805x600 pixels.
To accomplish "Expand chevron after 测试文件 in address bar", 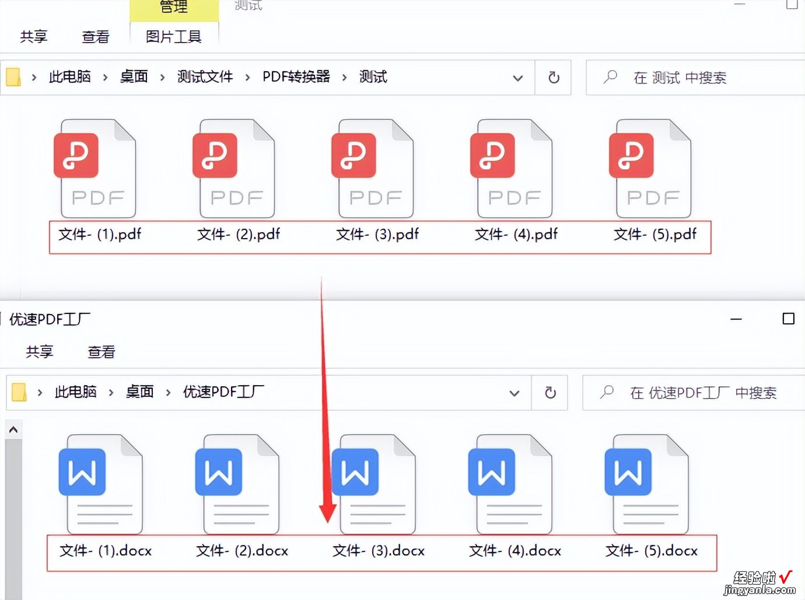I will (x=247, y=77).
